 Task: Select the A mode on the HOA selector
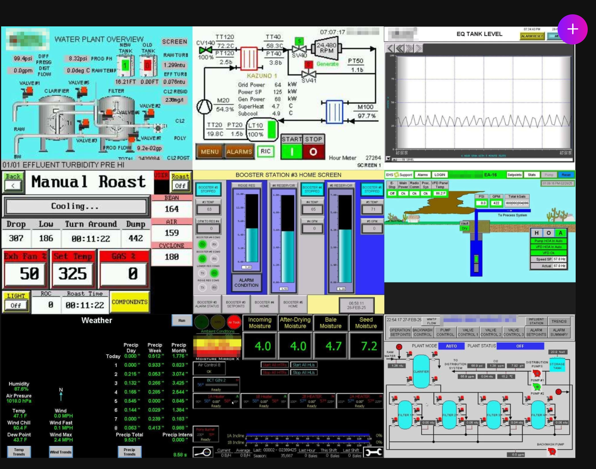click(560, 233)
